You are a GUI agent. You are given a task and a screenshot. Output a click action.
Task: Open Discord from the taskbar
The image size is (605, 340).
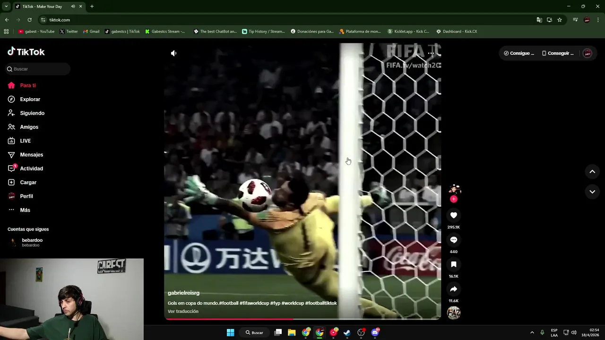(375, 332)
